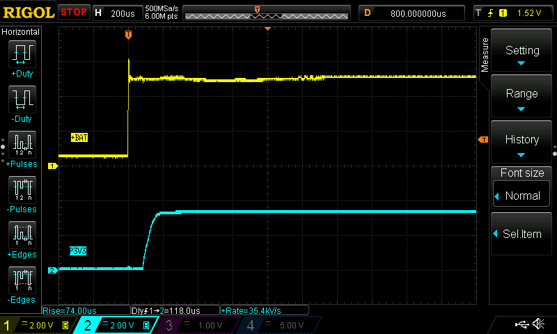Click the Rise=74.00us measurement result
Image resolution: width=557 pixels, height=334 pixels.
[86, 310]
